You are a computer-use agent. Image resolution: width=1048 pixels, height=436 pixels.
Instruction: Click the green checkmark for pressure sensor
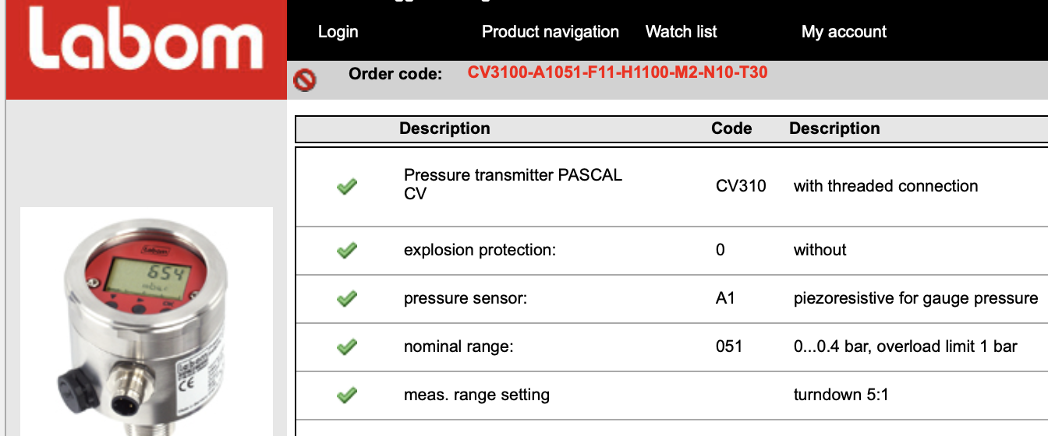point(347,298)
